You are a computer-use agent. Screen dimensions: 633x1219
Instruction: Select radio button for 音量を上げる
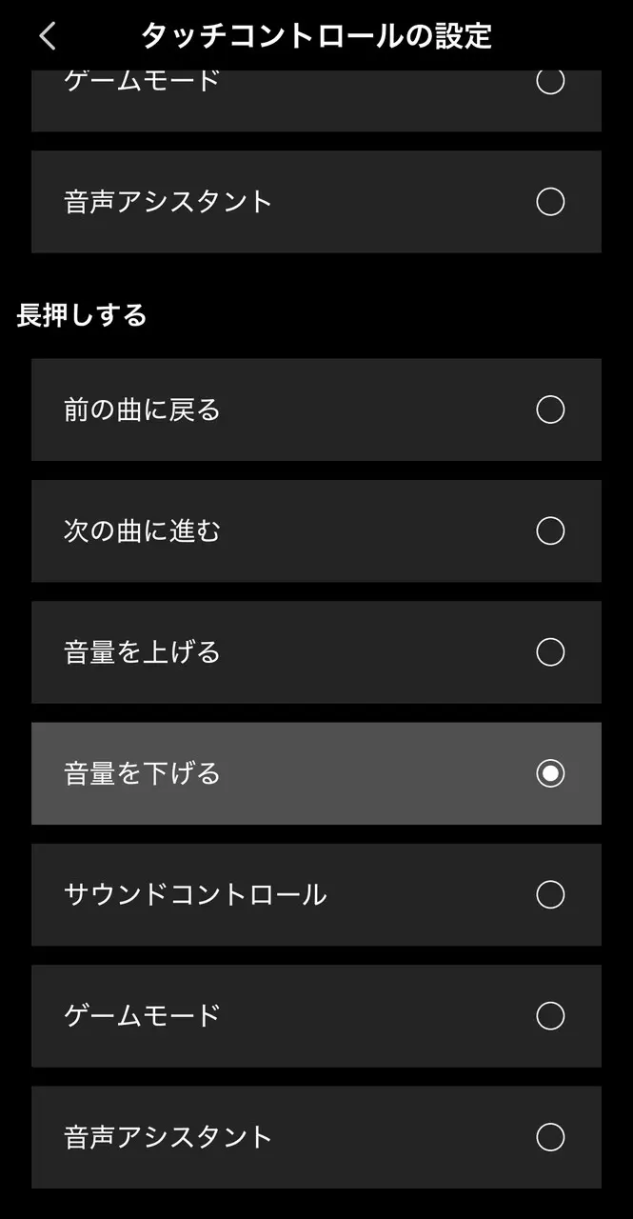[550, 652]
